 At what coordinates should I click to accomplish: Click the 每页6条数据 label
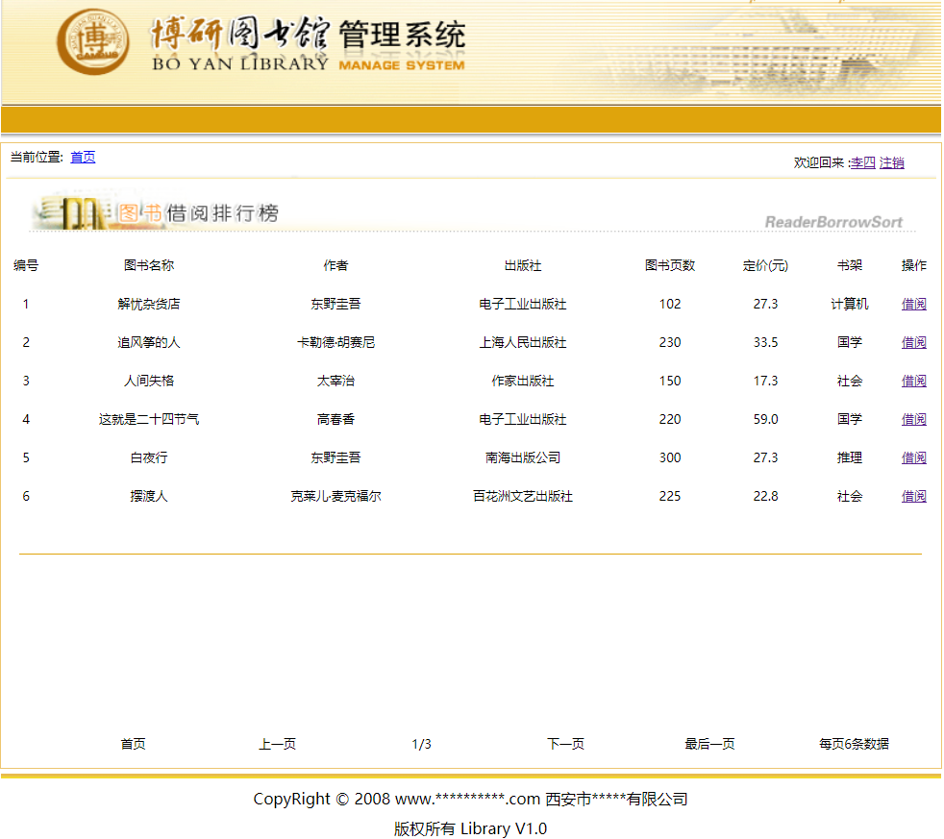pos(854,745)
